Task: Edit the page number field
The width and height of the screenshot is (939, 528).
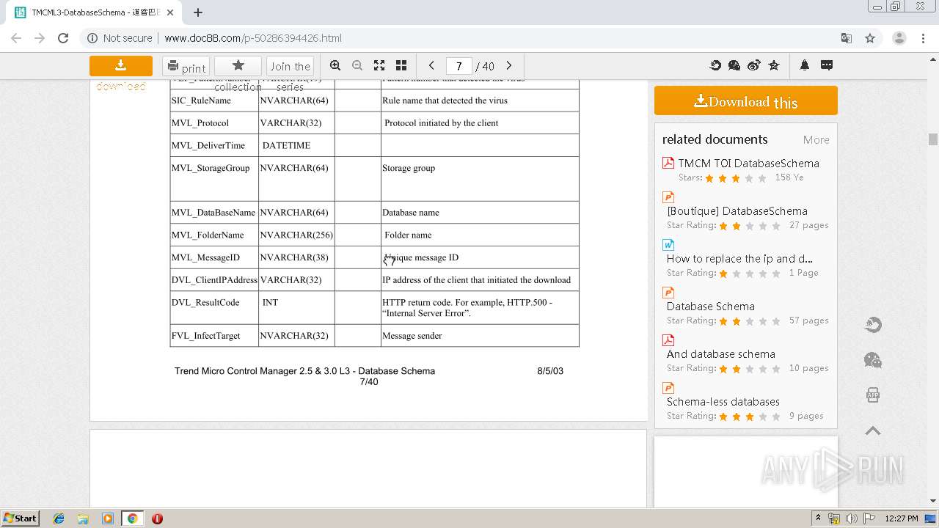Action: [458, 66]
